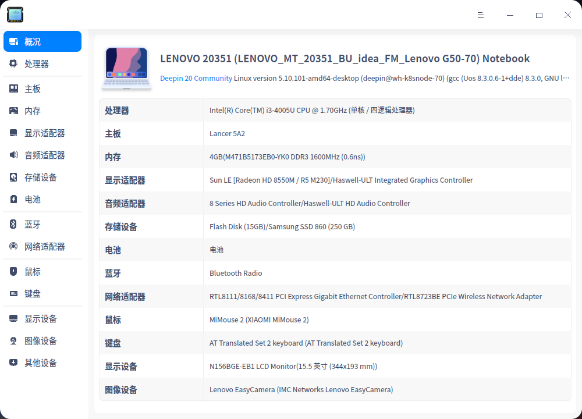Click the Sun LE Radeon HD 8550M value
The width and height of the screenshot is (582, 419).
coord(341,180)
